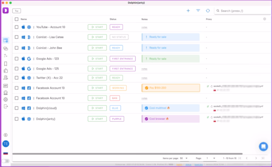Screen dimensions: 272x167
Task: Click the Top tab button
Action: pyautogui.click(x=16, y=11)
